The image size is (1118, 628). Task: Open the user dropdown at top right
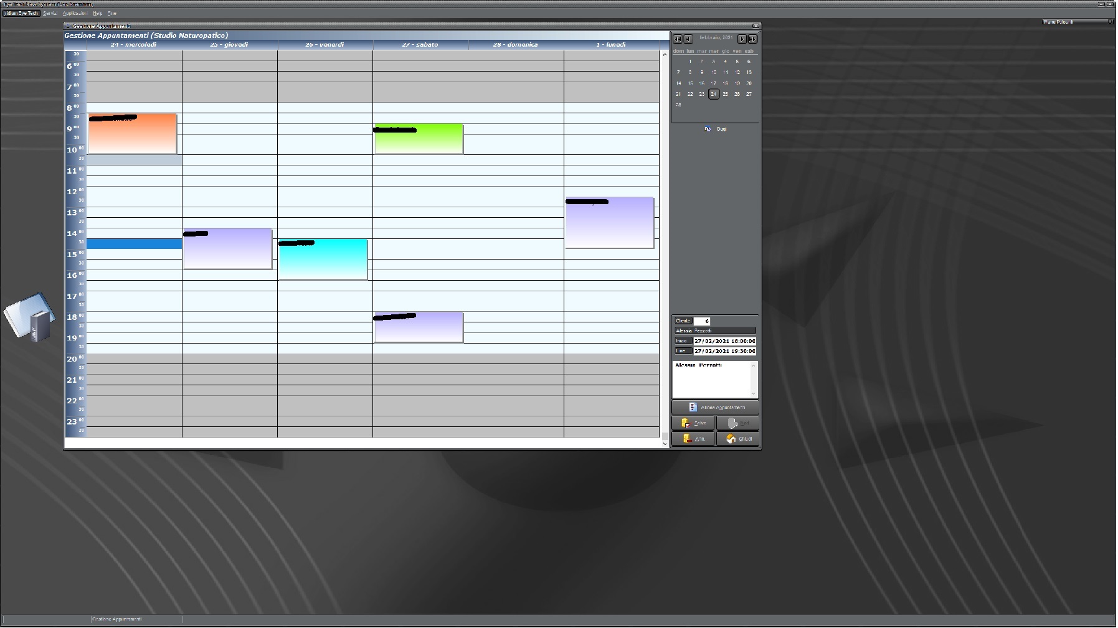[1078, 22]
